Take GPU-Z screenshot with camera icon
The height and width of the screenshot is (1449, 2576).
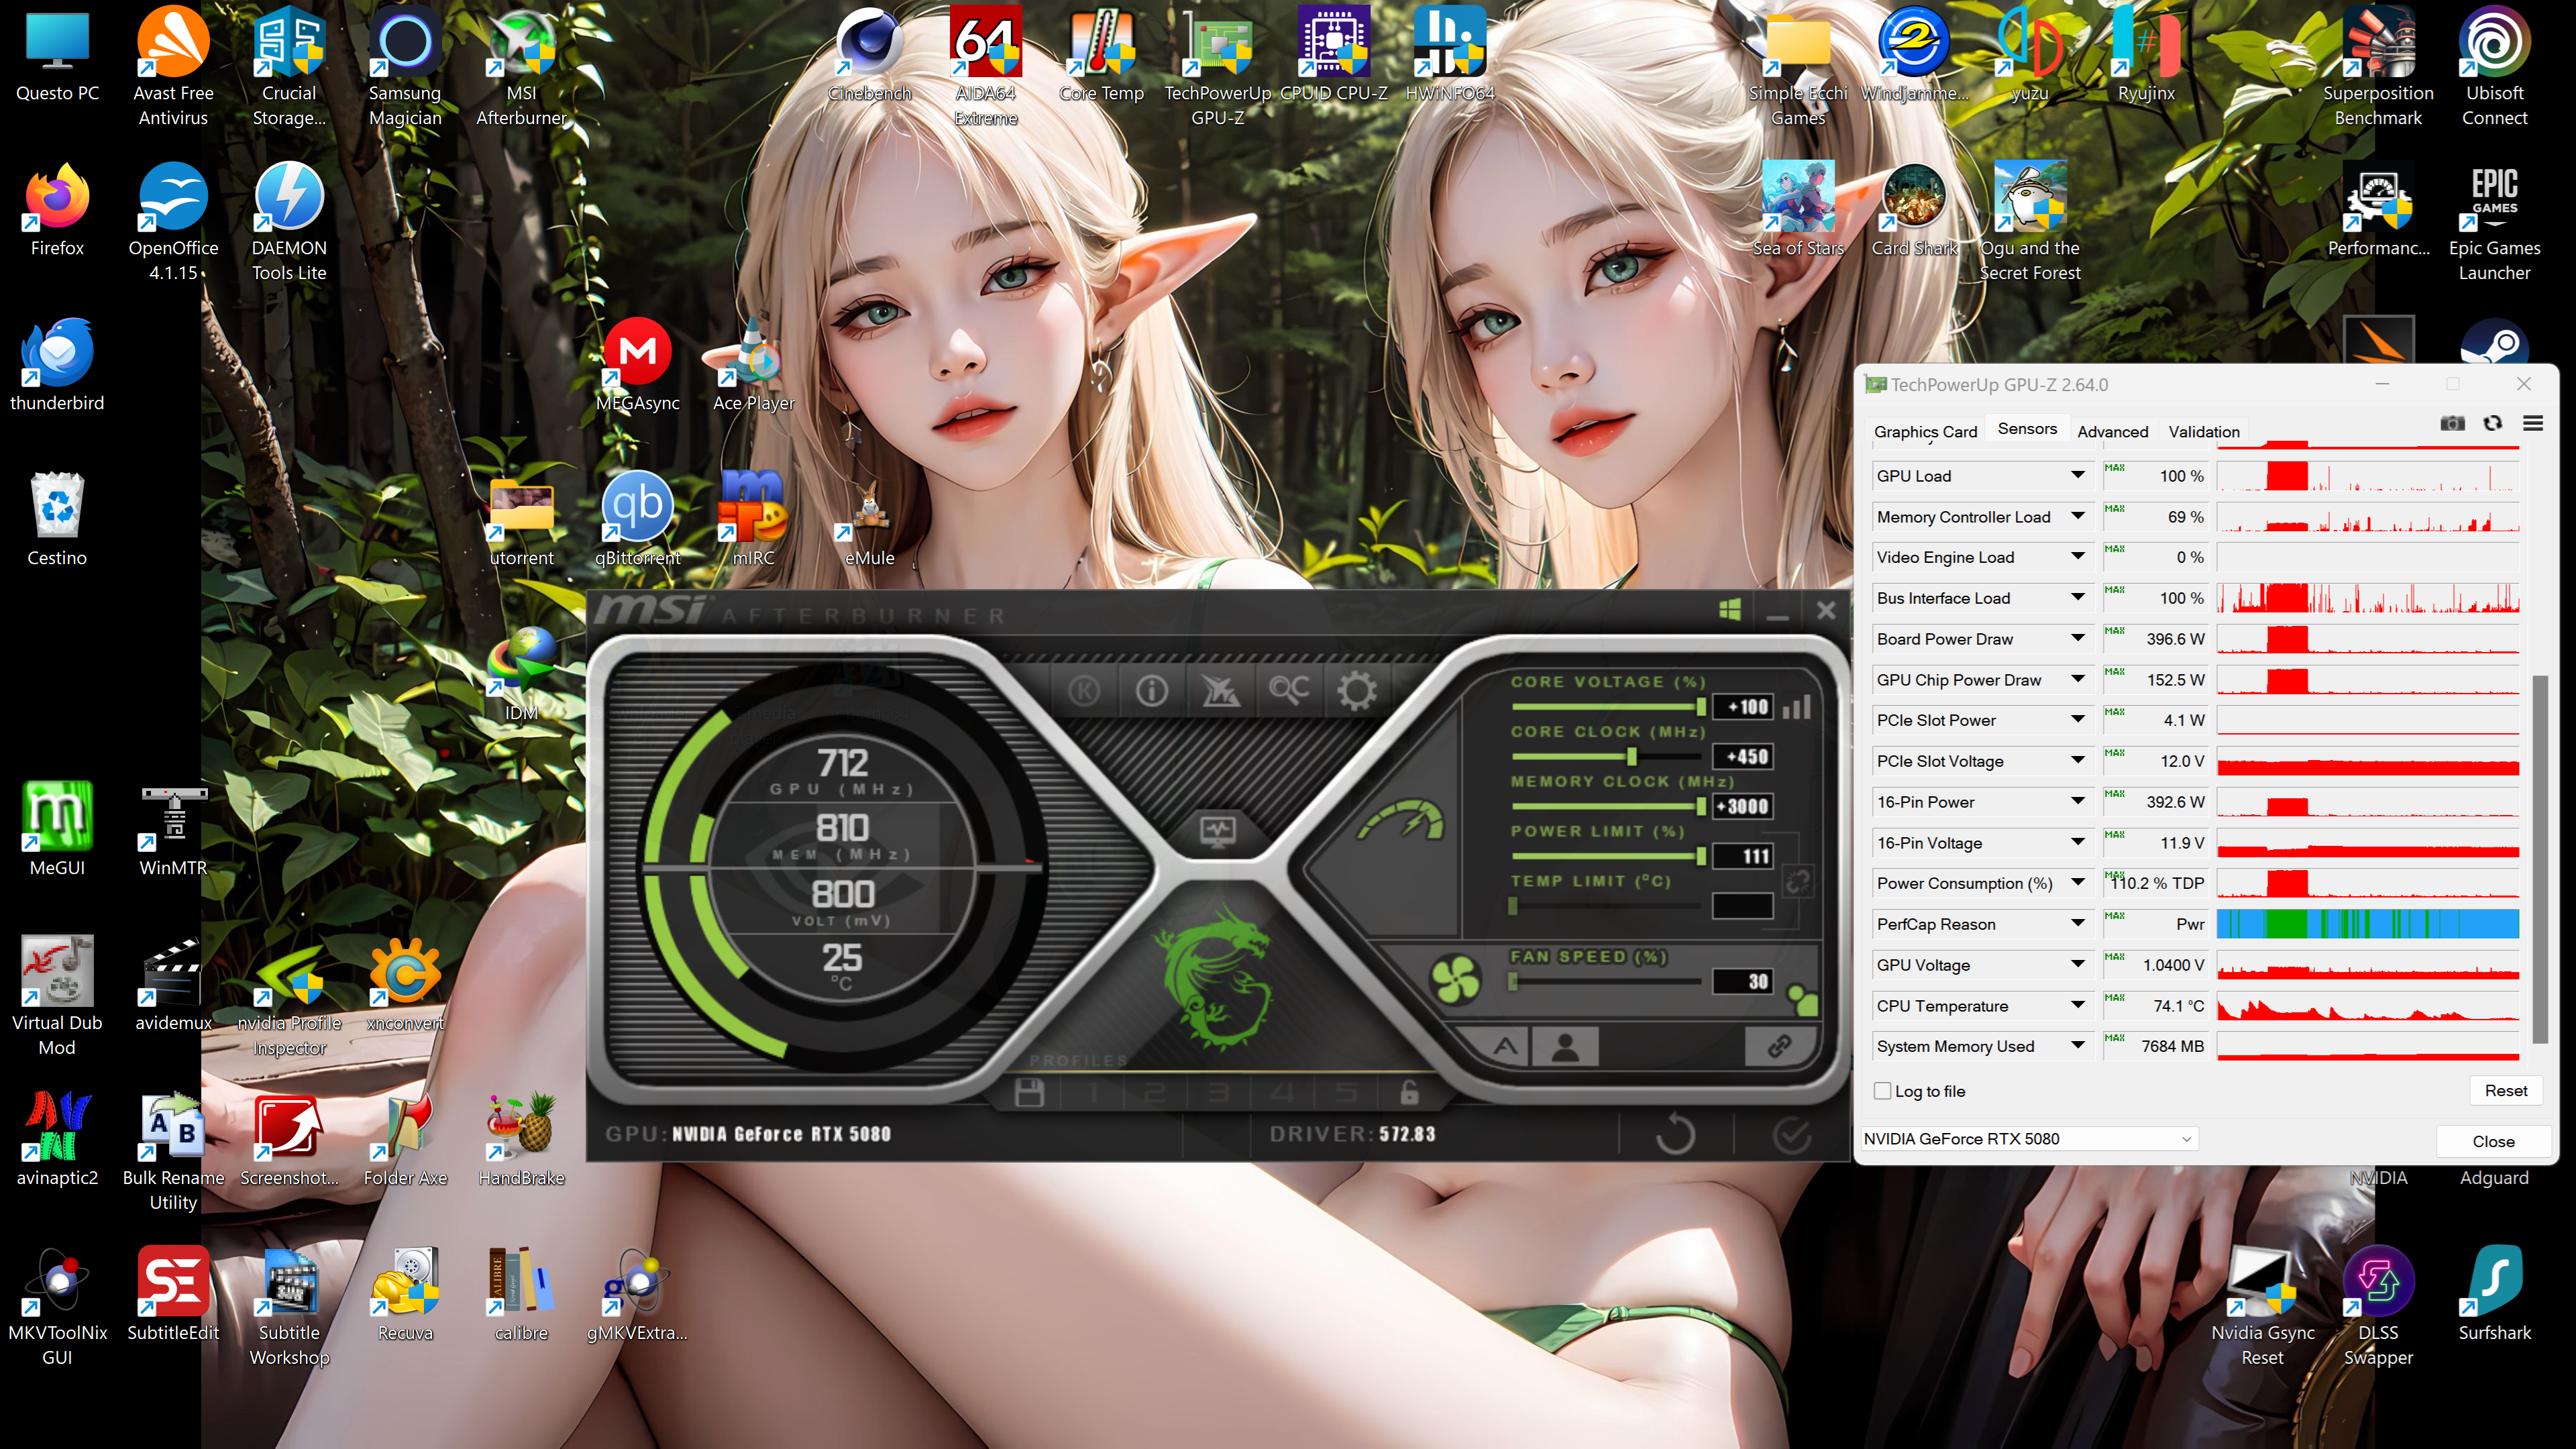pyautogui.click(x=2452, y=424)
